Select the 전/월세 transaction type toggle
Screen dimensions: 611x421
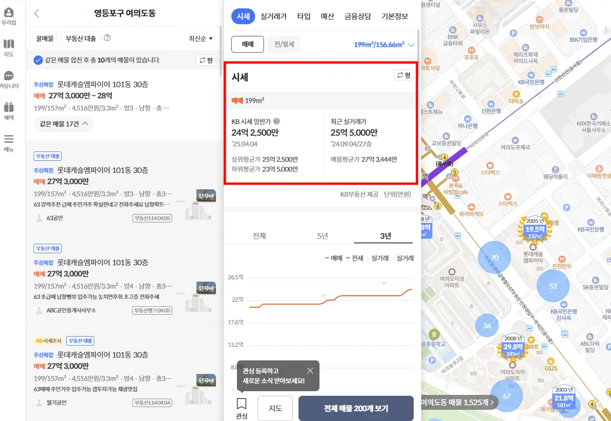point(284,44)
